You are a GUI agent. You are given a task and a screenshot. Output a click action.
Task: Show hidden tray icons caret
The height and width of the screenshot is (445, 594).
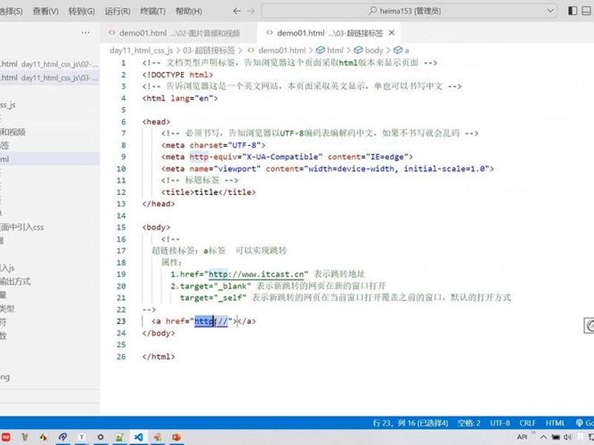544,438
